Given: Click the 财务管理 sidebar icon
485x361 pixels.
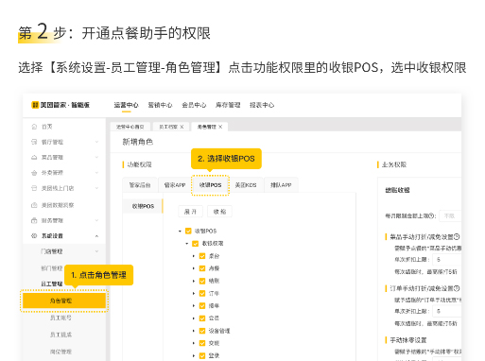Looking at the screenshot, I should (x=34, y=220).
